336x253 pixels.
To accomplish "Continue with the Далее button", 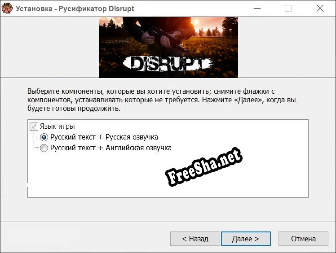I will click(246, 239).
